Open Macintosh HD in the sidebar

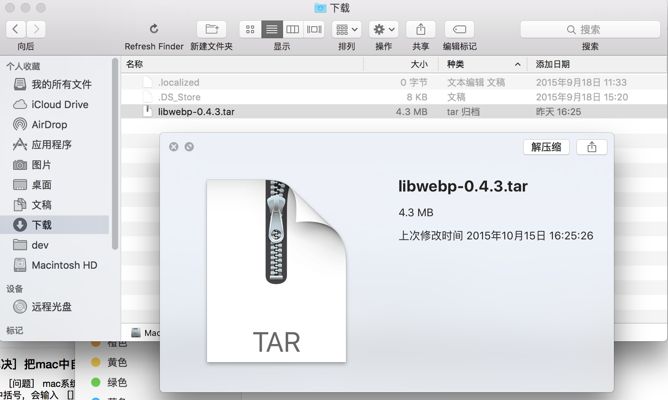click(x=54, y=265)
